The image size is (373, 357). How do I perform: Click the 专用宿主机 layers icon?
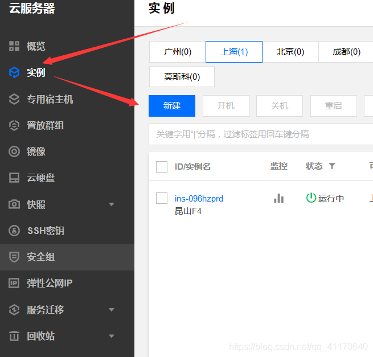point(14,99)
